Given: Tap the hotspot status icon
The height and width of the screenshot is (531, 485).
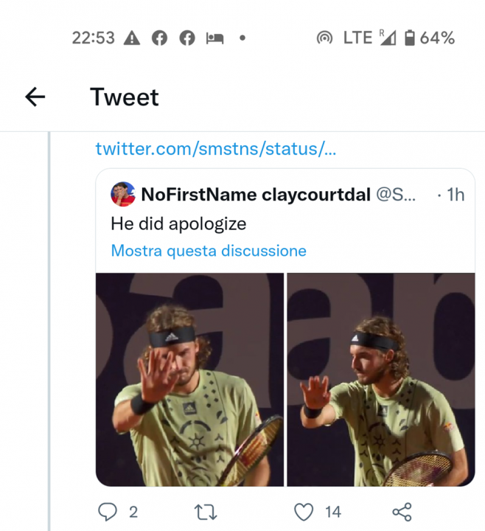Looking at the screenshot, I should click(x=324, y=38).
